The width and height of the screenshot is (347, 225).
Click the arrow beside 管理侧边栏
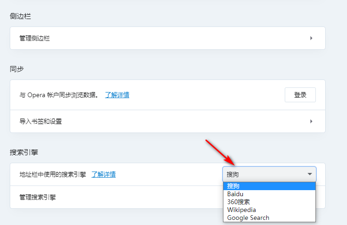point(311,38)
